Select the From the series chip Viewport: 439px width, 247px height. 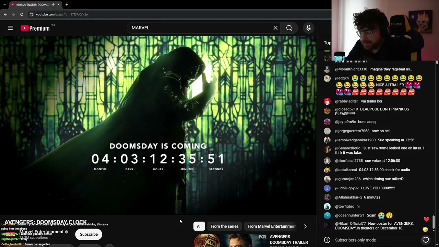(x=224, y=226)
